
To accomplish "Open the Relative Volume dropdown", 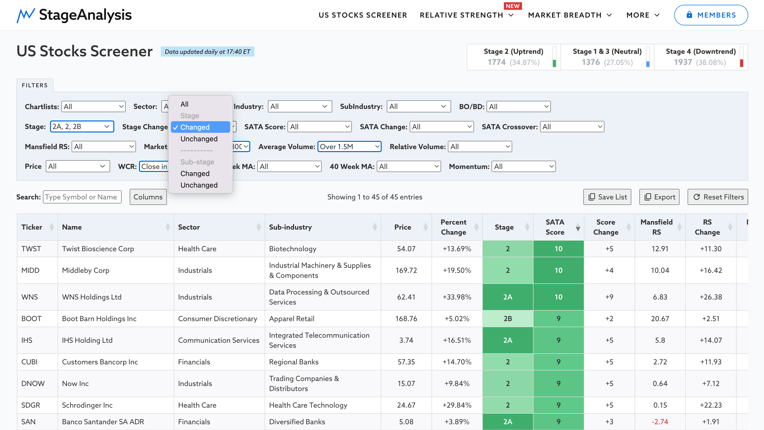I will tap(480, 146).
